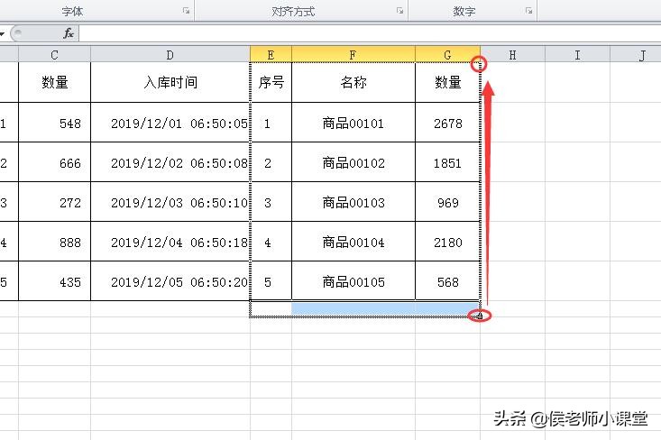Select column I header
This screenshot has height=440, width=661.
577,55
